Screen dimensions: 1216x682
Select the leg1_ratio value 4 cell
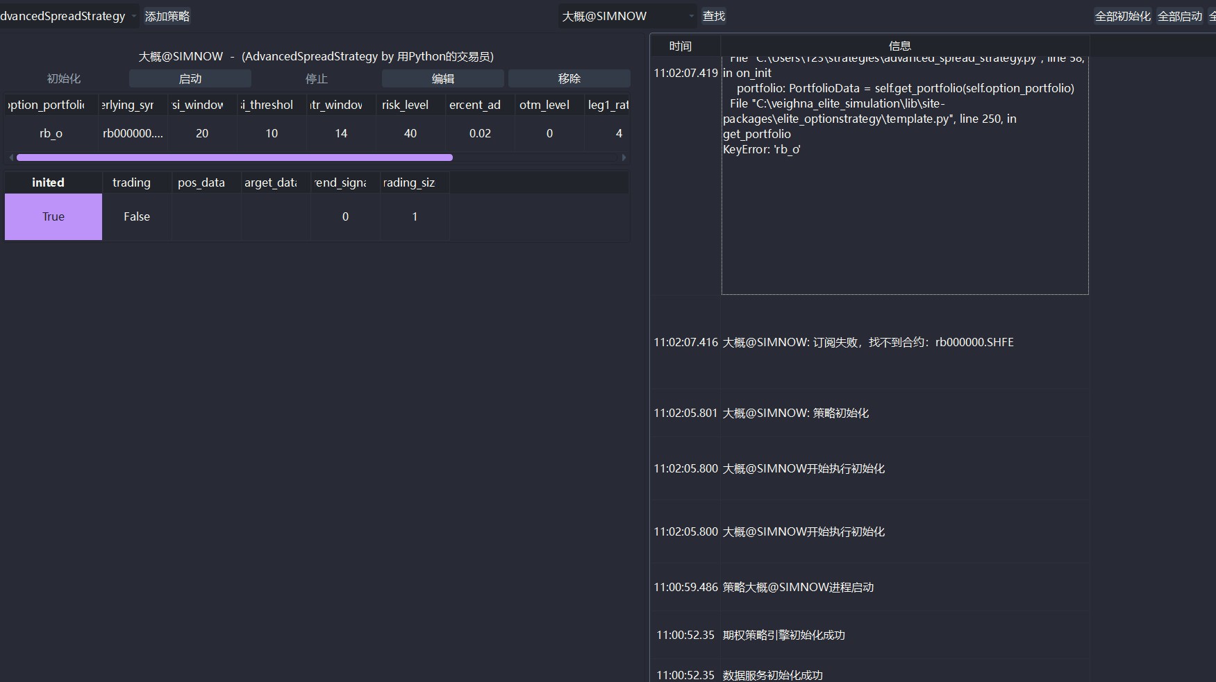pyautogui.click(x=608, y=133)
